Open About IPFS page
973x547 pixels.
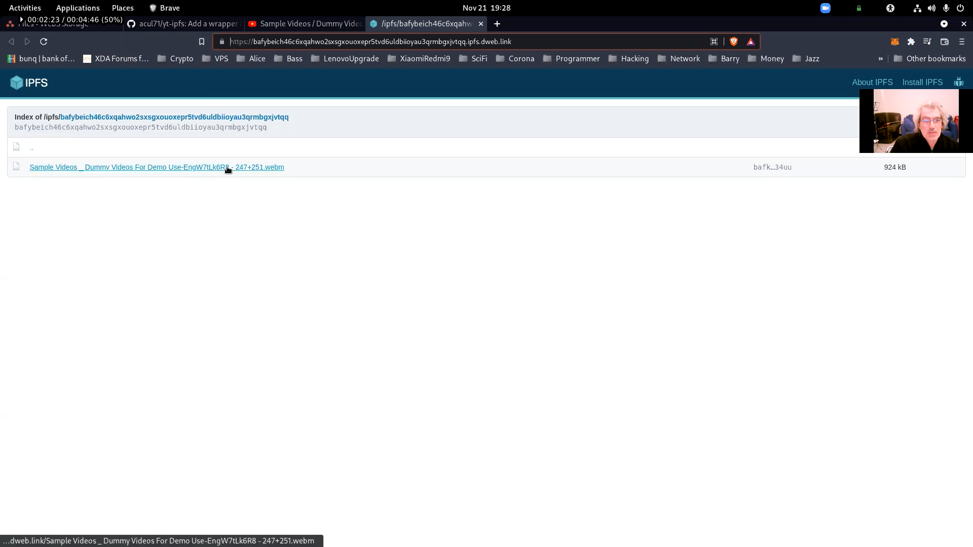point(872,82)
